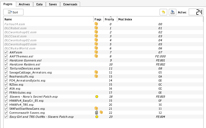Click the HN66Fo4_TRS.esp plugin name
206x128 pixels.
(x=21, y=105)
